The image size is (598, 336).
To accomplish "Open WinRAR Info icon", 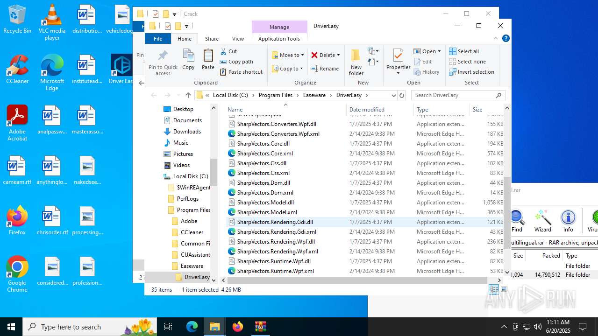I will pos(568,221).
